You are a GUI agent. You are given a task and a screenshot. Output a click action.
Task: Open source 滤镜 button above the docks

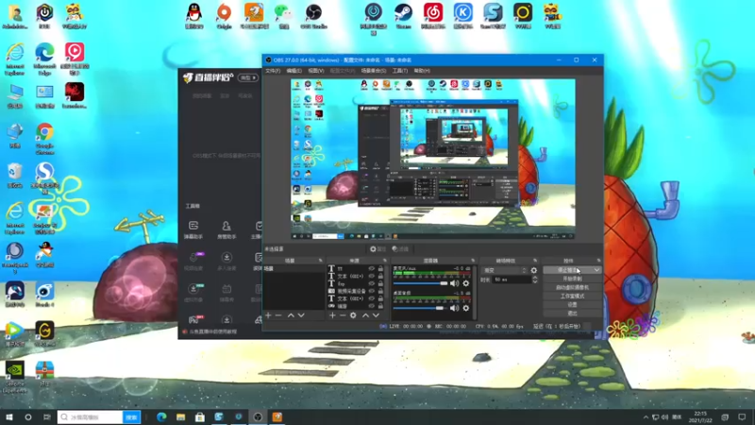(x=400, y=249)
